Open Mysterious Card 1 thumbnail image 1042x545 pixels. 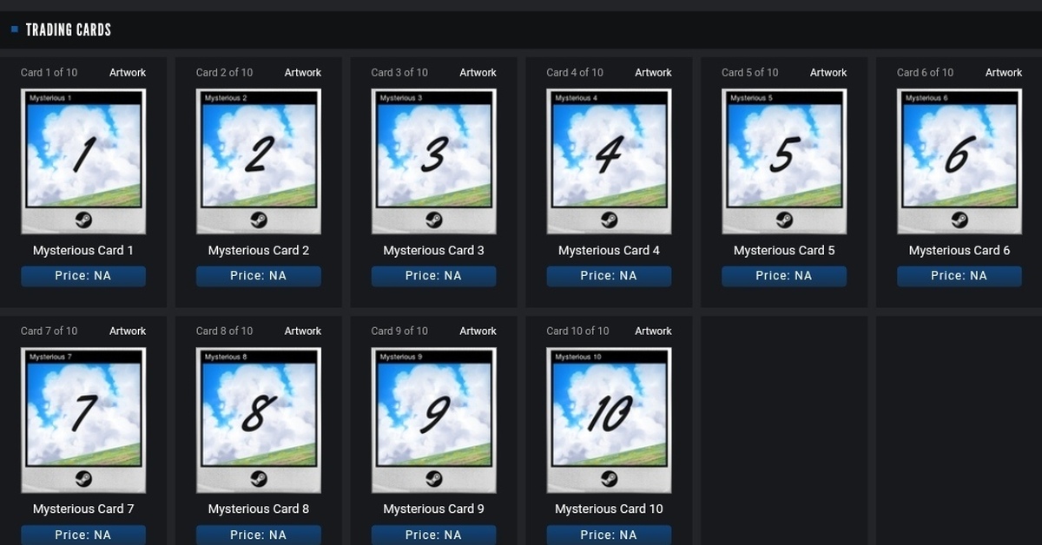tap(83, 161)
